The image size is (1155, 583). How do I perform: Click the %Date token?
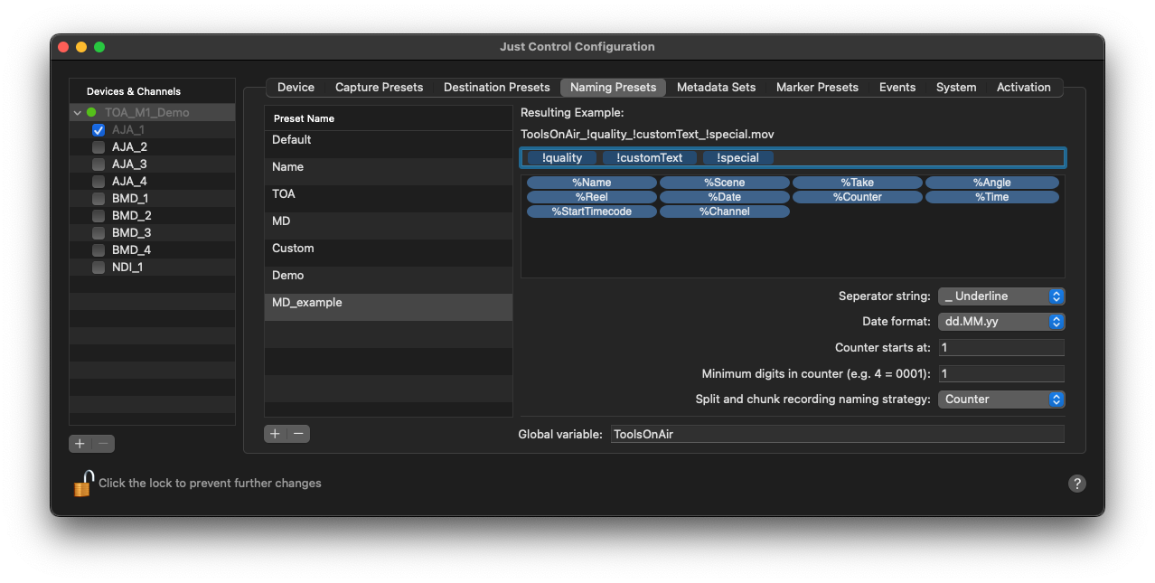click(725, 197)
